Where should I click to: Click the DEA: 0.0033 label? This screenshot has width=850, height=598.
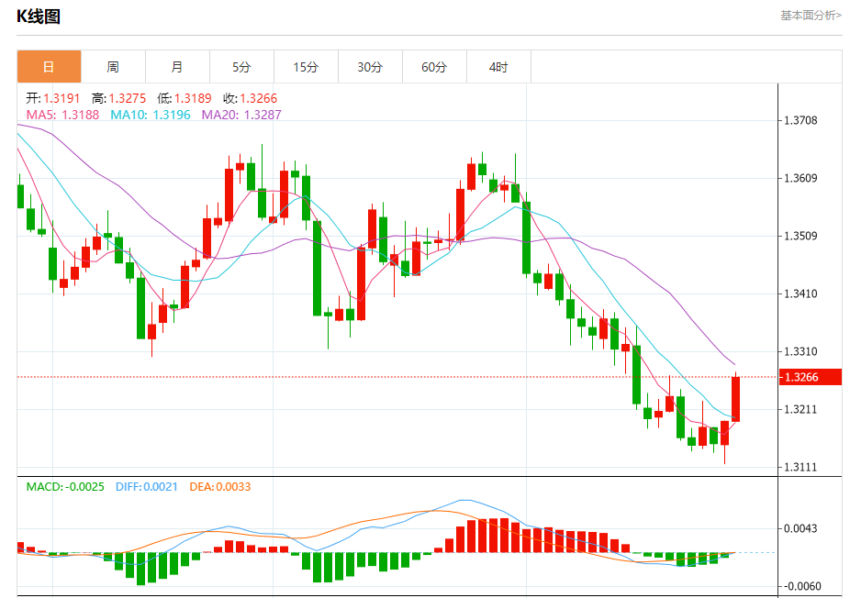click(220, 486)
